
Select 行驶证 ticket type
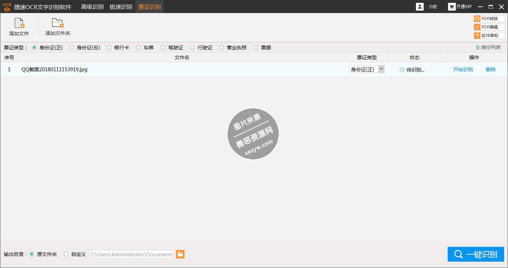(192, 47)
